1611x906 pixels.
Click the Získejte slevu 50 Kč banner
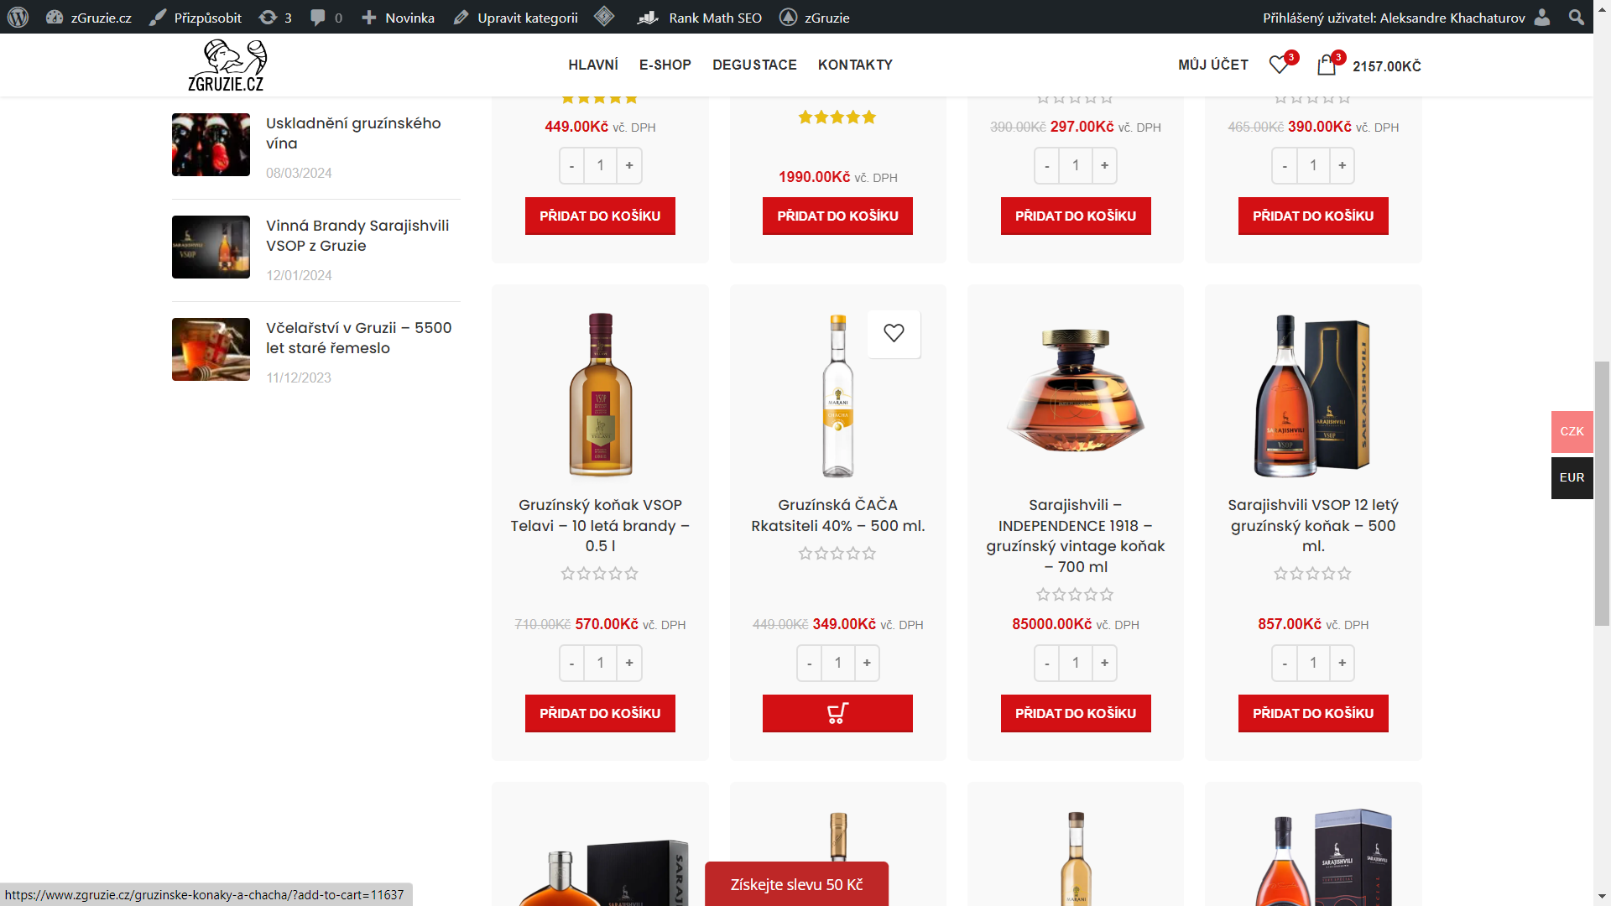coord(796,884)
